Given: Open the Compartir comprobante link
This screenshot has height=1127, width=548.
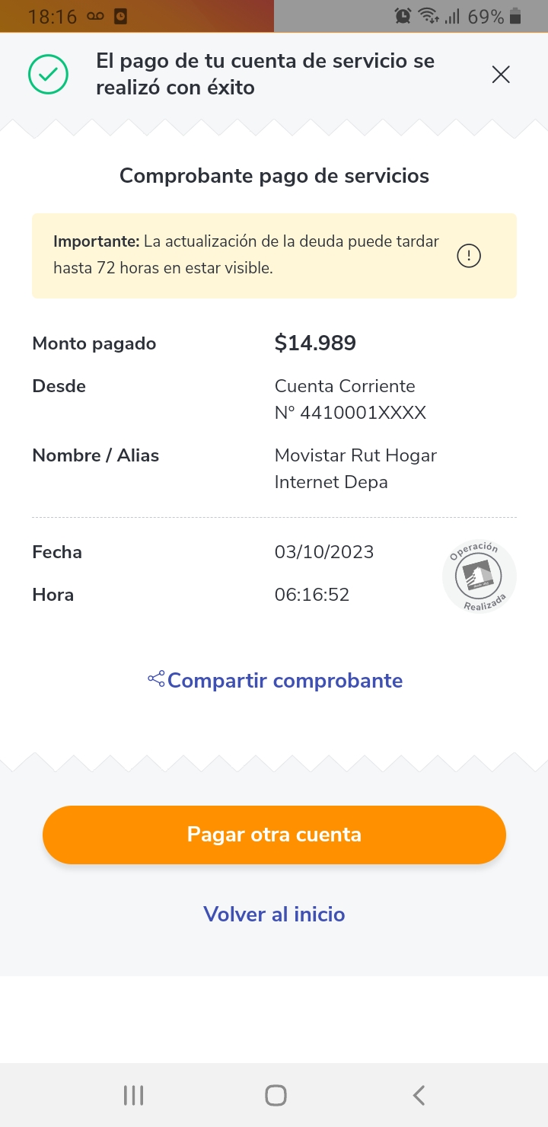Looking at the screenshot, I should (285, 680).
